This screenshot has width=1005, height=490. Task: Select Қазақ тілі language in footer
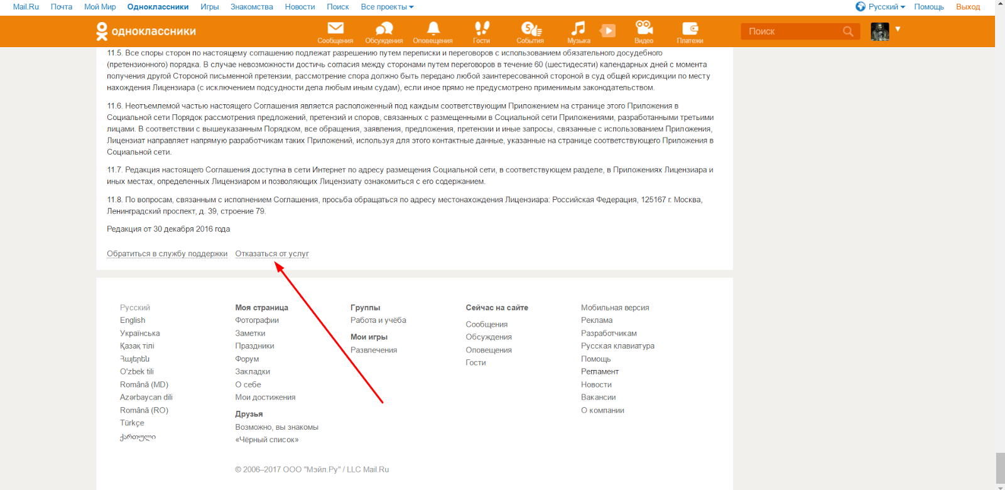(137, 346)
